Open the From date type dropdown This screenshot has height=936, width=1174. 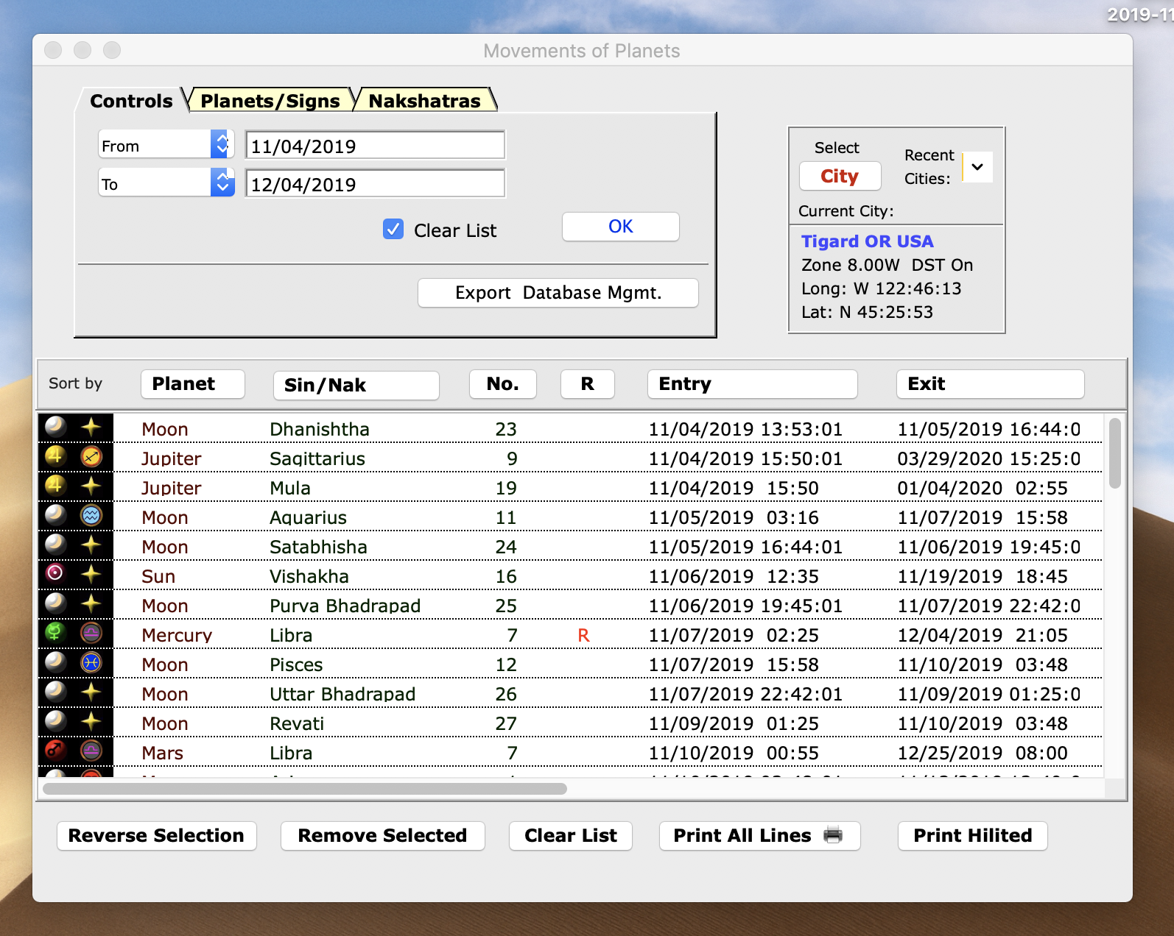[222, 145]
